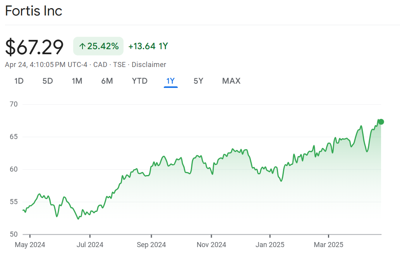400x256 pixels.
Task: Click the 25.42% gain badge
Action: (x=98, y=46)
